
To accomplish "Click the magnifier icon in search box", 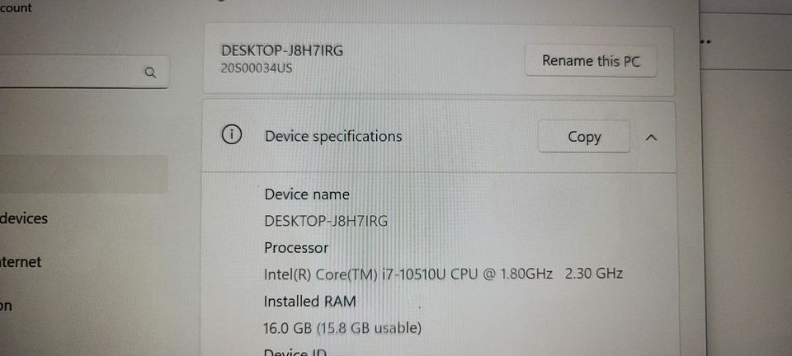I will [x=150, y=73].
